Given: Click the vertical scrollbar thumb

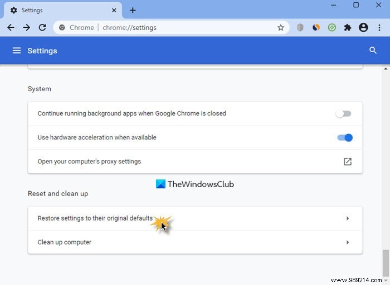Looking at the screenshot, I should pos(386,263).
